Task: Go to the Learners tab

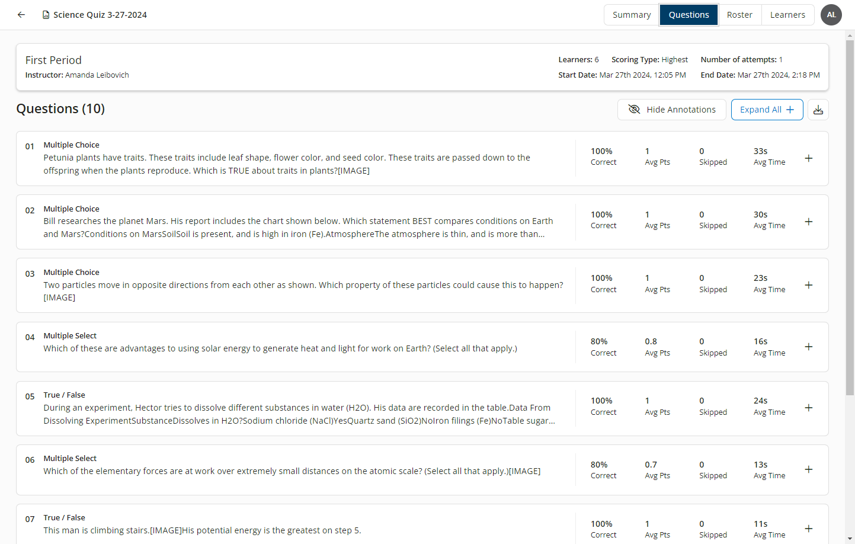Action: [787, 15]
